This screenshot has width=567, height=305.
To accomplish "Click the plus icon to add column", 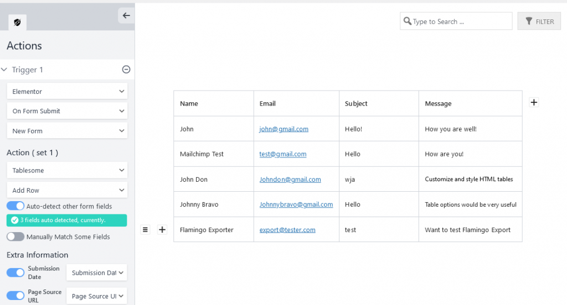I will click(x=534, y=102).
